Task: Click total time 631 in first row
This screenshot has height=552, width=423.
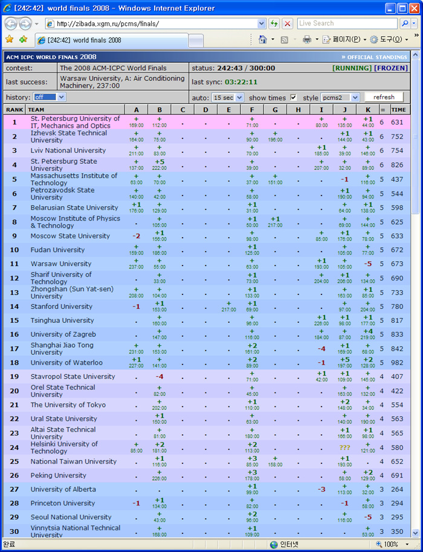Action: 397,122
